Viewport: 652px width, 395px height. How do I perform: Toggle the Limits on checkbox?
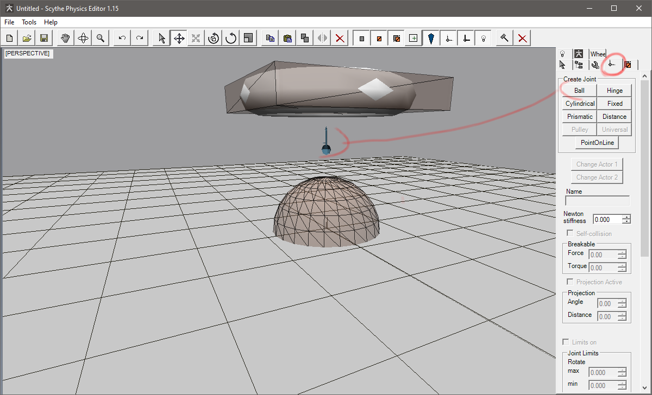pos(566,342)
